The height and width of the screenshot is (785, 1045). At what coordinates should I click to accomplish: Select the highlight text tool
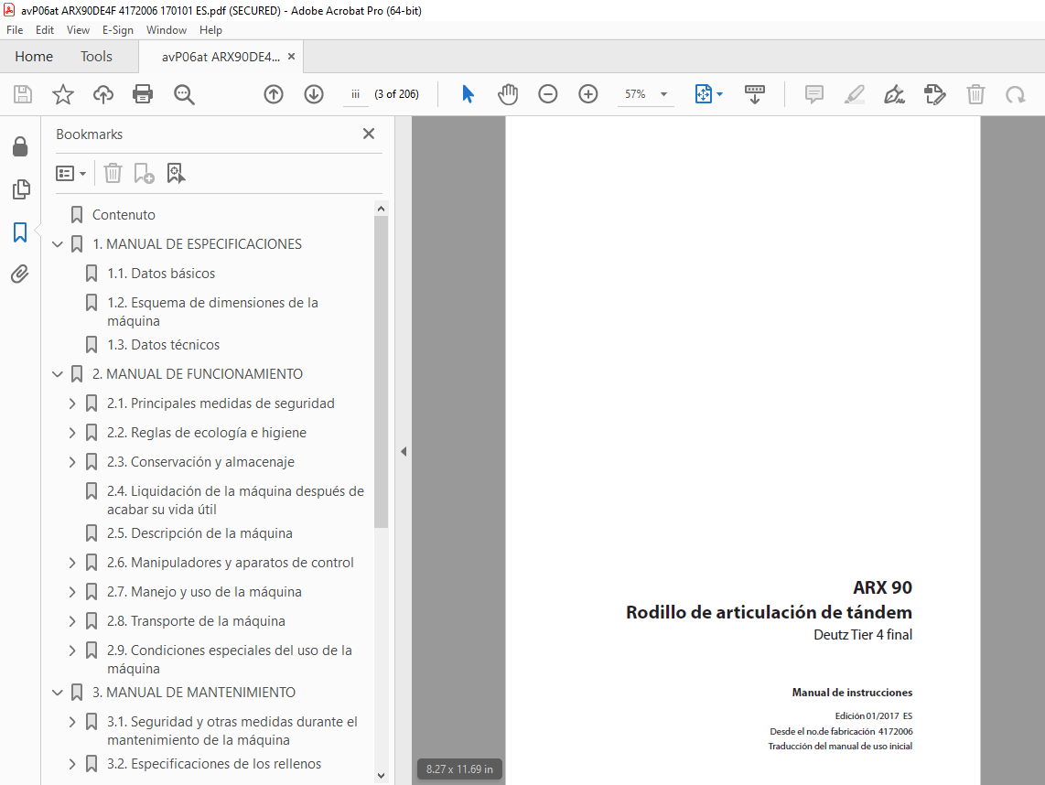pos(855,94)
